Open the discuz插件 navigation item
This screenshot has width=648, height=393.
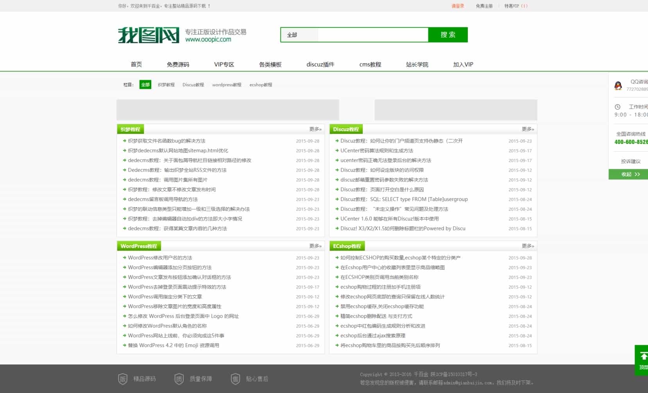click(320, 65)
